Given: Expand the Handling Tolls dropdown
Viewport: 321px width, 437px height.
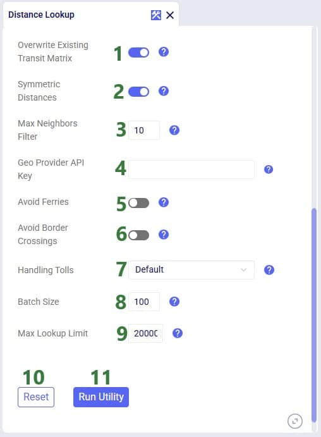Looking at the screenshot, I should coord(191,270).
